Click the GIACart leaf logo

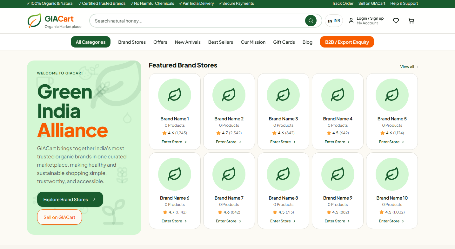click(34, 21)
